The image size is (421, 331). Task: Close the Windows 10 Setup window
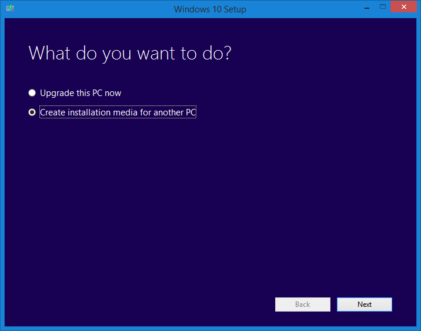[403, 7]
